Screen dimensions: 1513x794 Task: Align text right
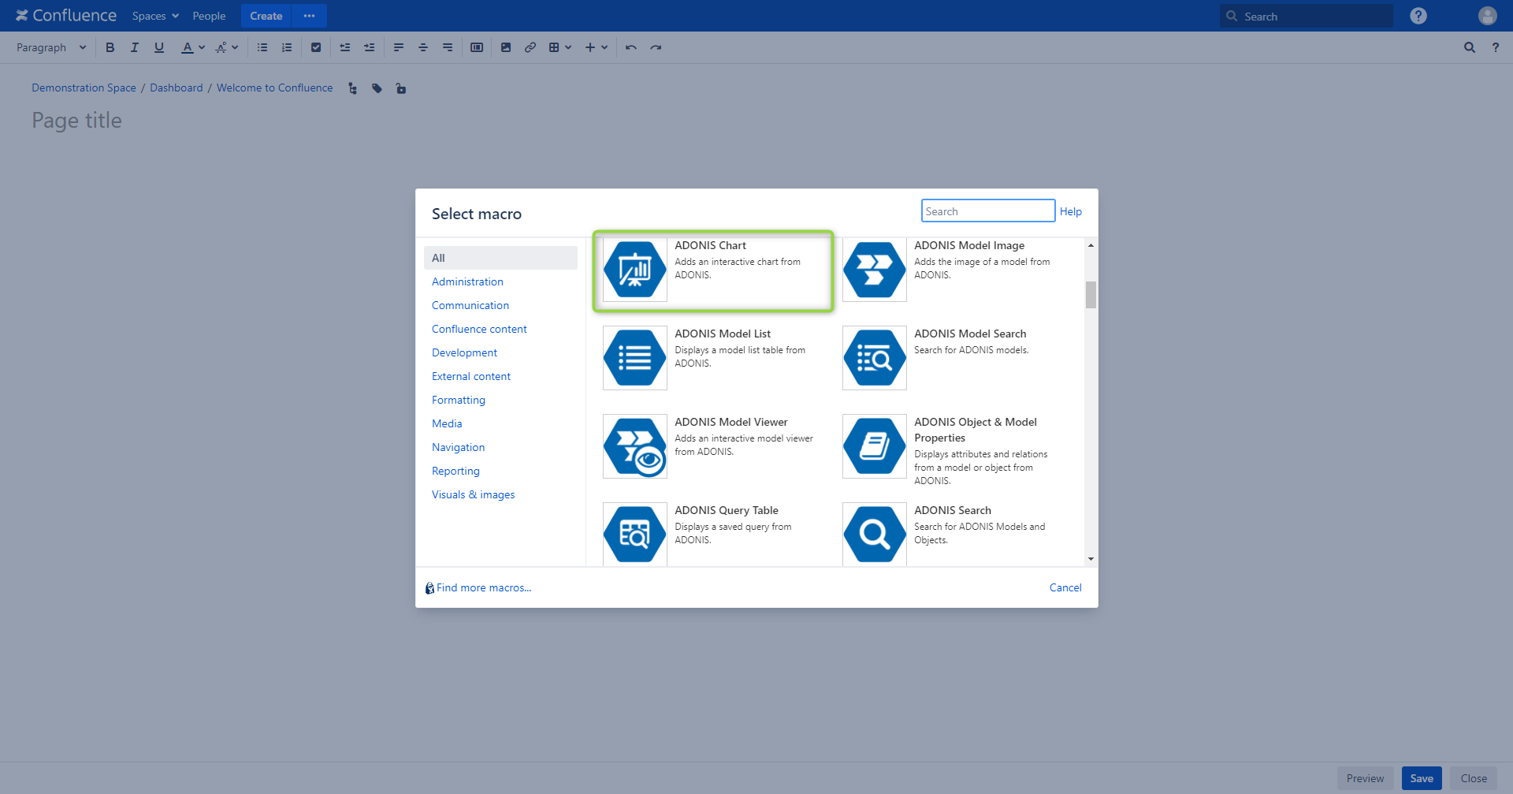click(448, 47)
